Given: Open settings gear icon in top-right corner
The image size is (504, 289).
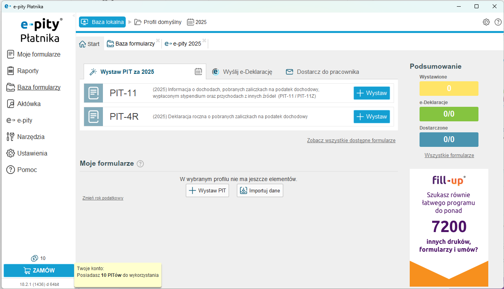Looking at the screenshot, I should pyautogui.click(x=486, y=22).
